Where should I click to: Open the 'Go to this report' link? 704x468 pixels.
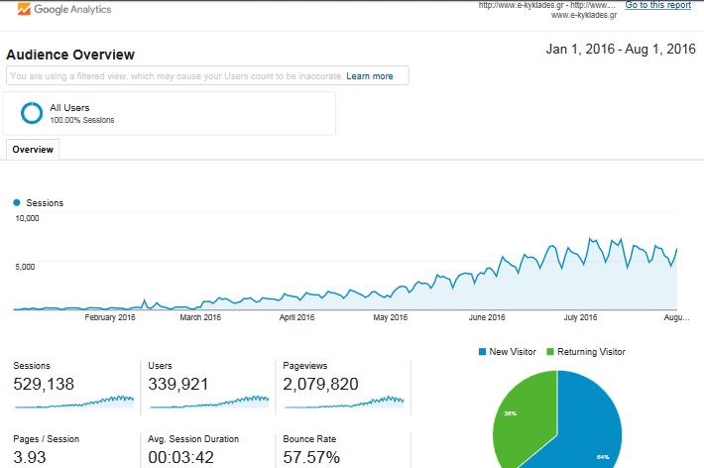[657, 6]
